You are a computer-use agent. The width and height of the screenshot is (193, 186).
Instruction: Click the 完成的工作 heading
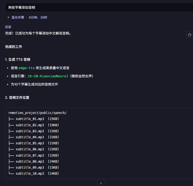click(14, 47)
